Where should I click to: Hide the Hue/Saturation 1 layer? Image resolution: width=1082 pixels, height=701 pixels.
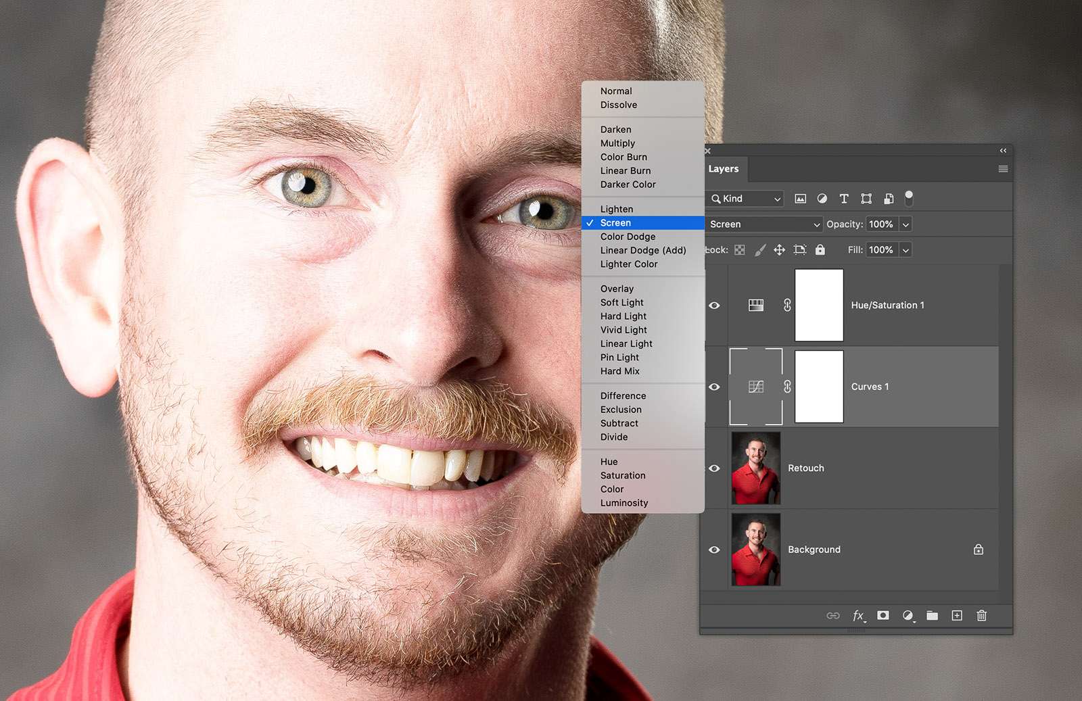(714, 306)
